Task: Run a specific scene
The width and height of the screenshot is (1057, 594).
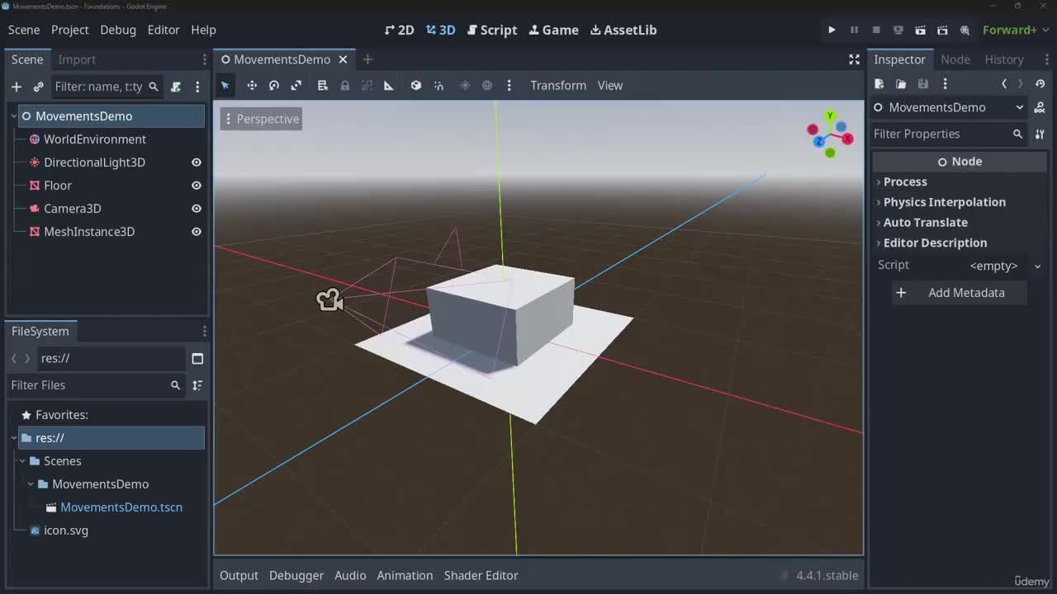Action: coord(942,30)
